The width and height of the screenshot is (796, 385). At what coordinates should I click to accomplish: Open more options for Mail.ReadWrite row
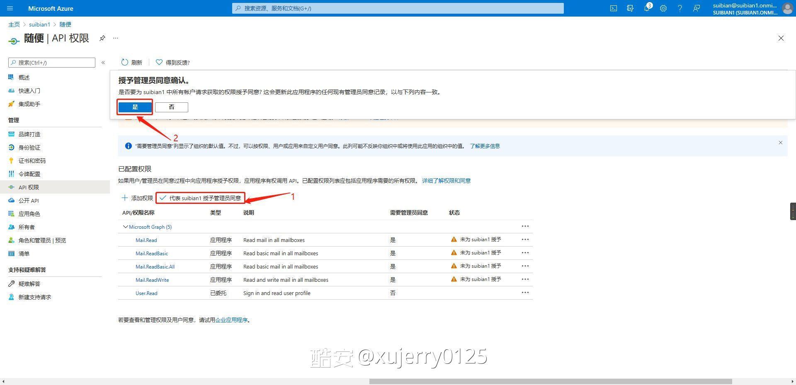(525, 279)
